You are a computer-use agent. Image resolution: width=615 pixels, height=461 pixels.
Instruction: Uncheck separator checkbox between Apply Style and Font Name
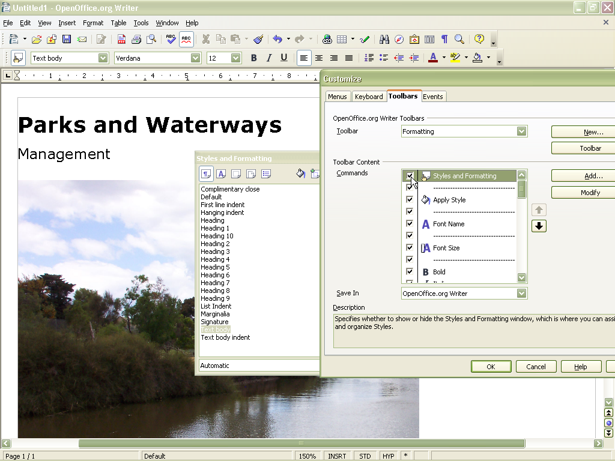point(410,212)
